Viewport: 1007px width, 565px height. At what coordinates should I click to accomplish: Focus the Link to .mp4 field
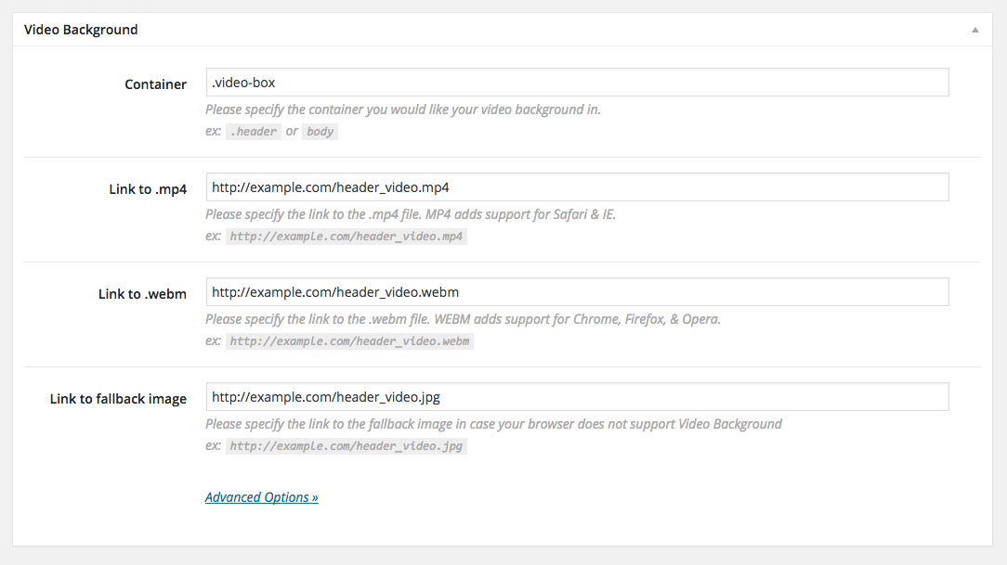coord(578,187)
